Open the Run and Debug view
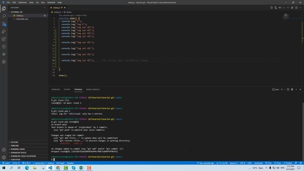304x171 pixels. point(4,31)
